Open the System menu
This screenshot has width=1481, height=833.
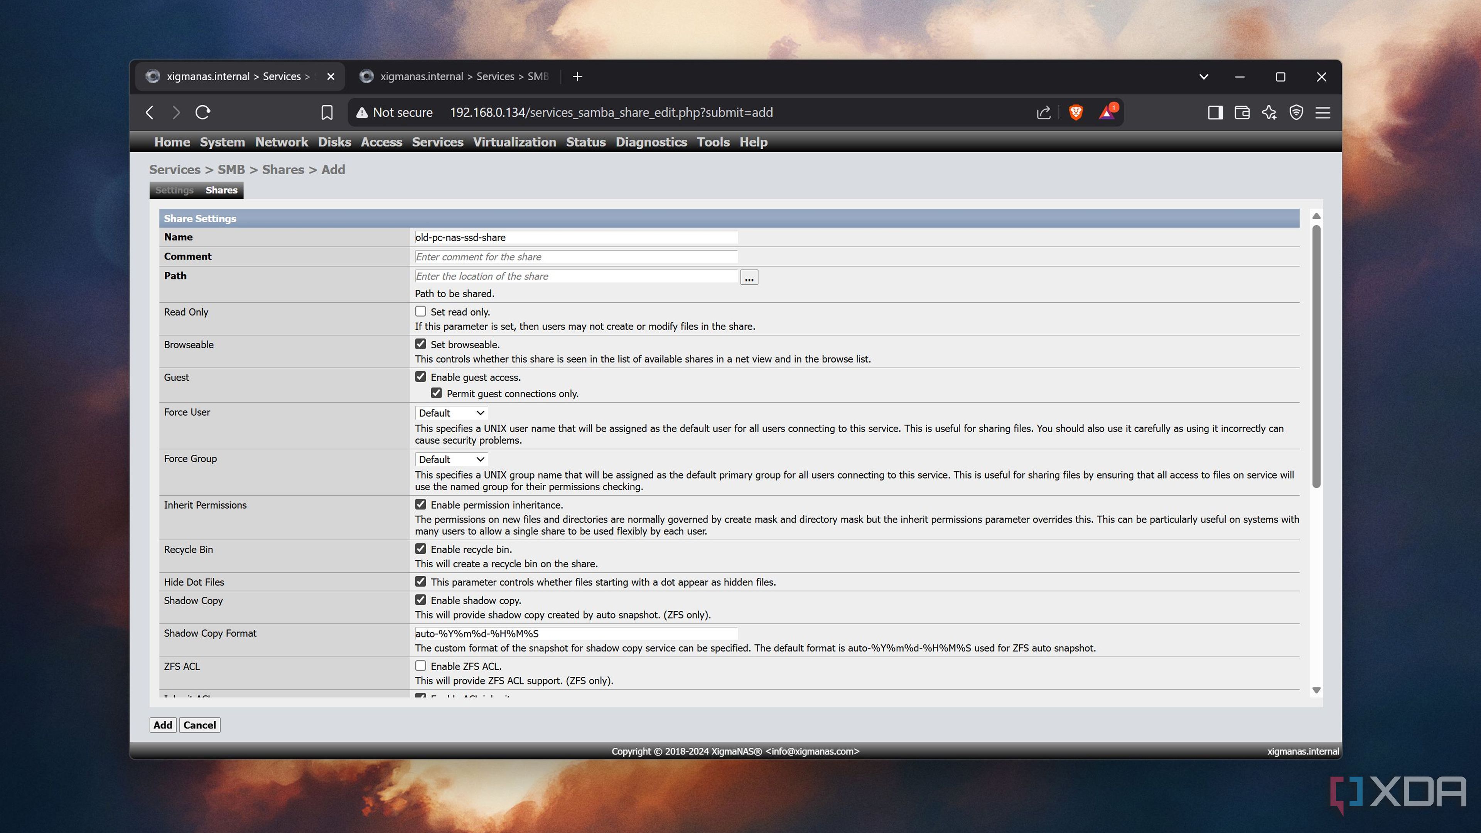(x=222, y=142)
